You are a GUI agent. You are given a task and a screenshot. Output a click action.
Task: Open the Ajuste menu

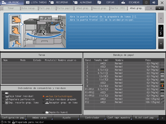coord(66,118)
